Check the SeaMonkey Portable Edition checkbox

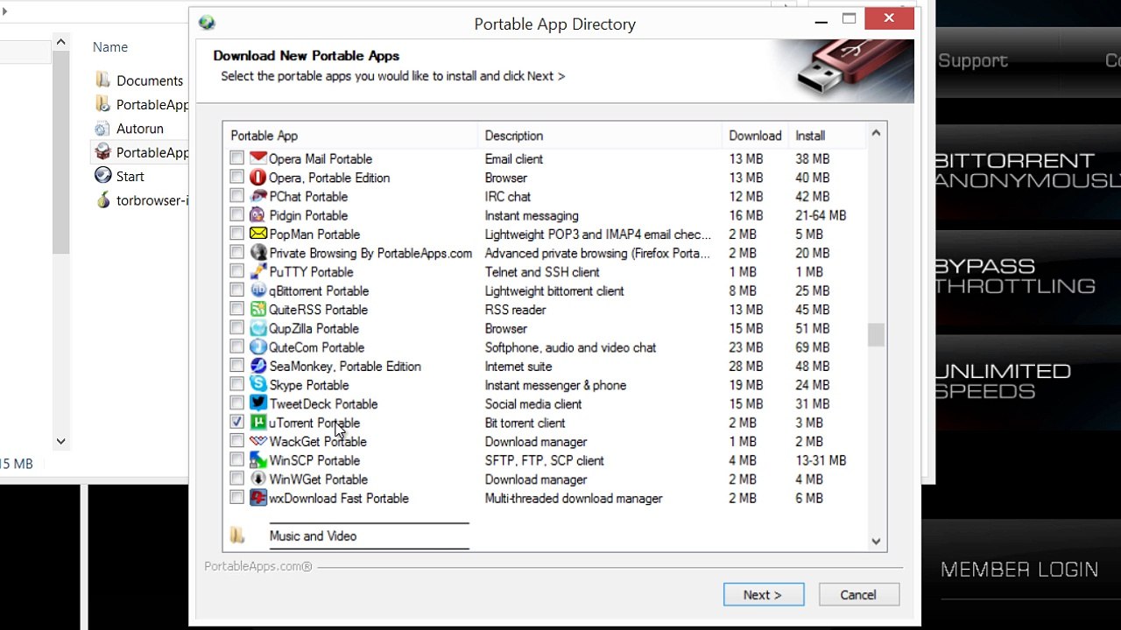click(x=237, y=366)
